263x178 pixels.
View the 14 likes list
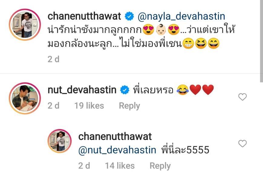(120, 166)
